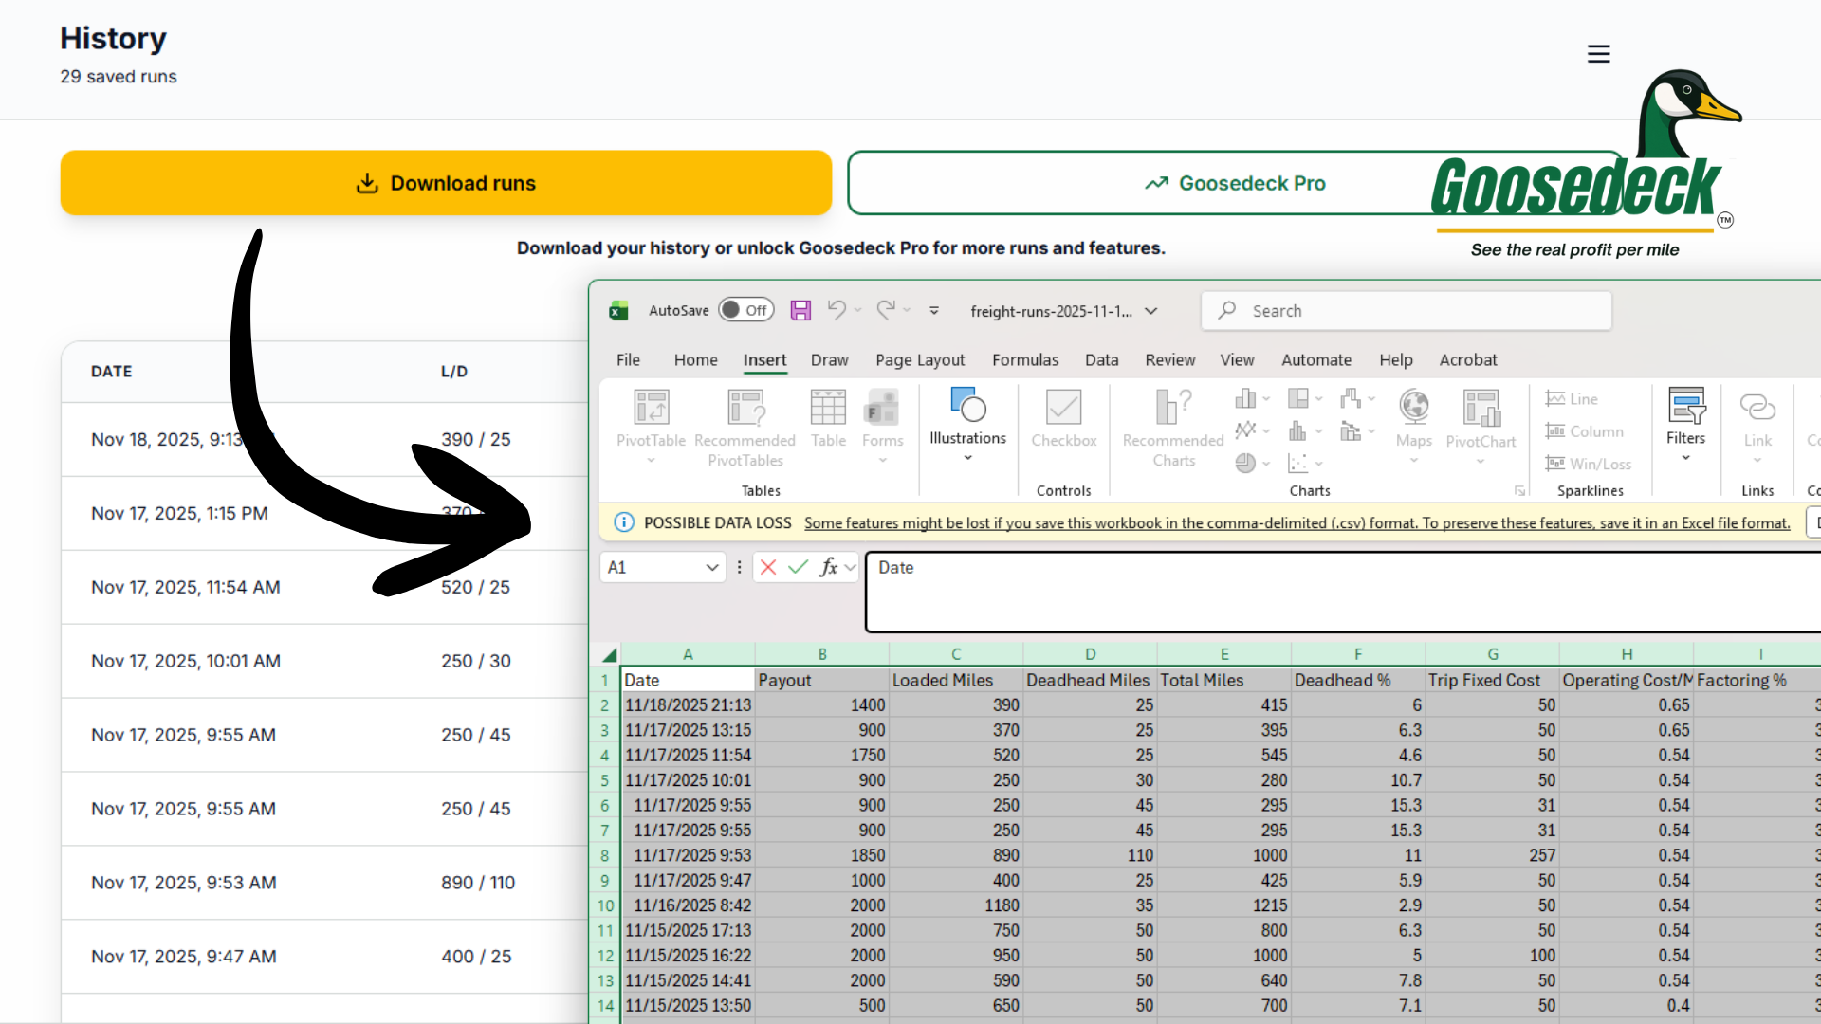Open the Recommended Charts tool
1821x1024 pixels.
(x=1172, y=427)
